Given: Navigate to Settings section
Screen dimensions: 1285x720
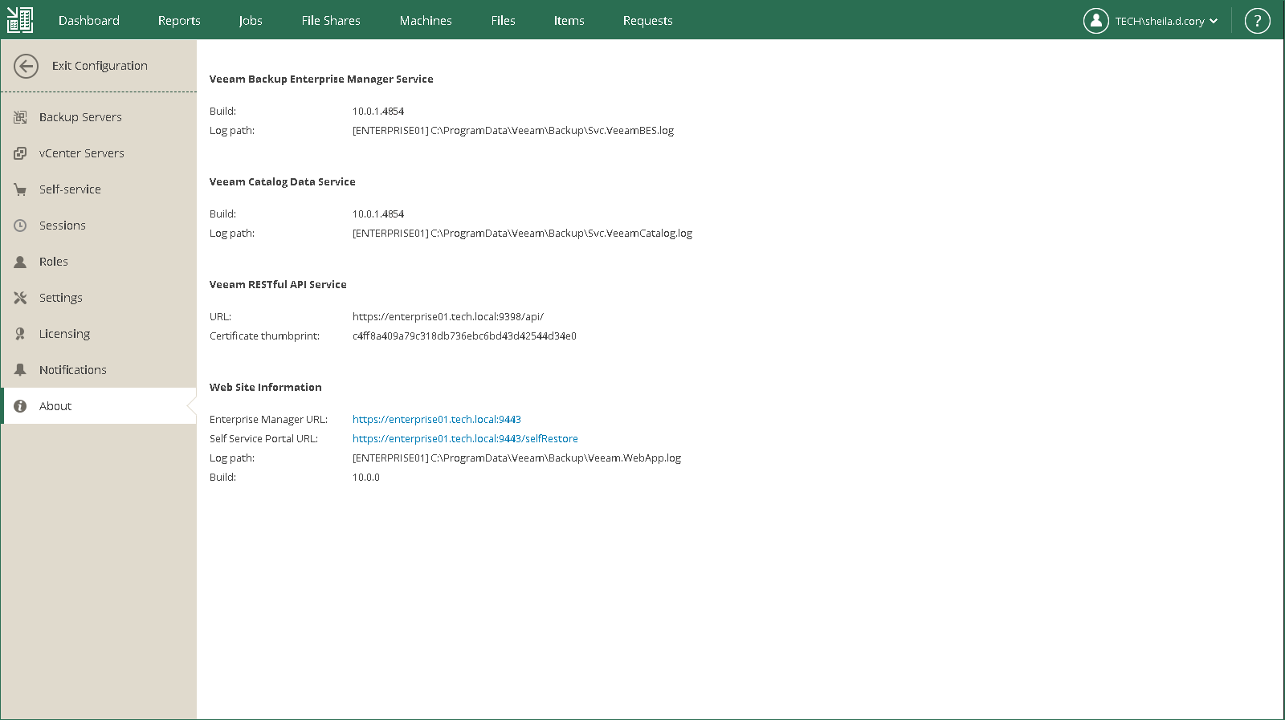Looking at the screenshot, I should [x=99, y=298].
